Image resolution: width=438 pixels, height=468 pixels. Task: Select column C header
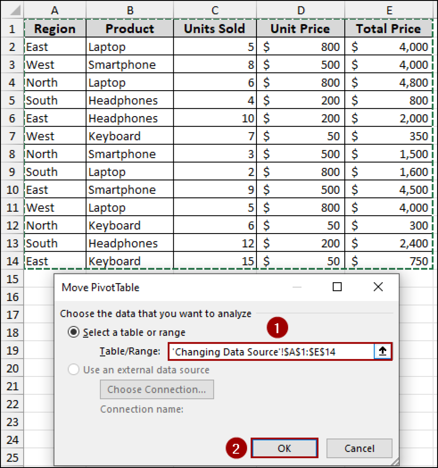pyautogui.click(x=215, y=11)
